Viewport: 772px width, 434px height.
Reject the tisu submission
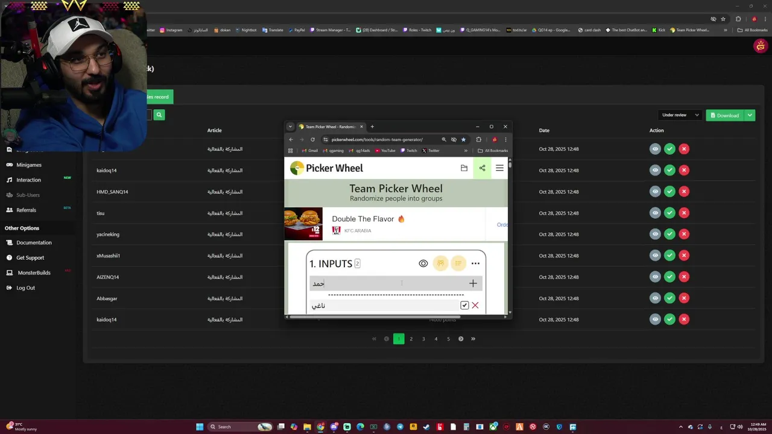pos(684,213)
